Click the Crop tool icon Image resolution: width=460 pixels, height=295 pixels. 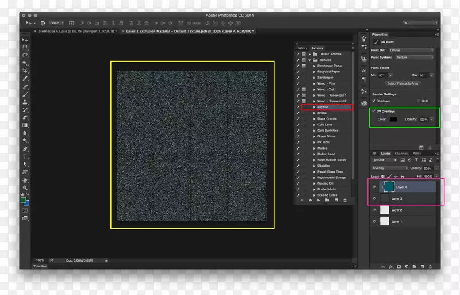(25, 71)
